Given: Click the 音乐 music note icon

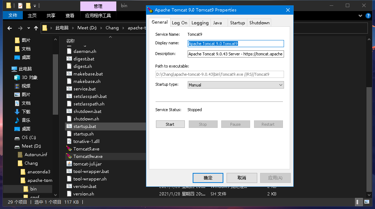Looking at the screenshot, I should (x=17, y=120).
